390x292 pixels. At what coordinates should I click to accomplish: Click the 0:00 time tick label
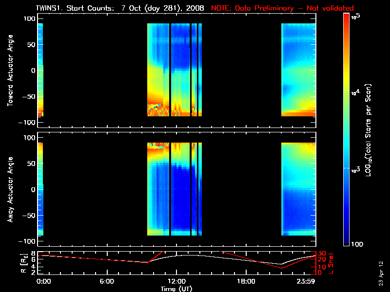[x=43, y=281]
